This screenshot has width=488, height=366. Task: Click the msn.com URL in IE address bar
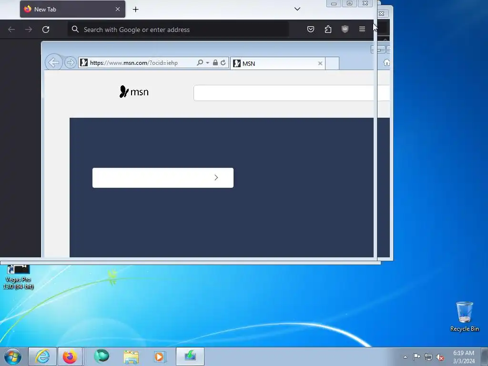pos(134,63)
